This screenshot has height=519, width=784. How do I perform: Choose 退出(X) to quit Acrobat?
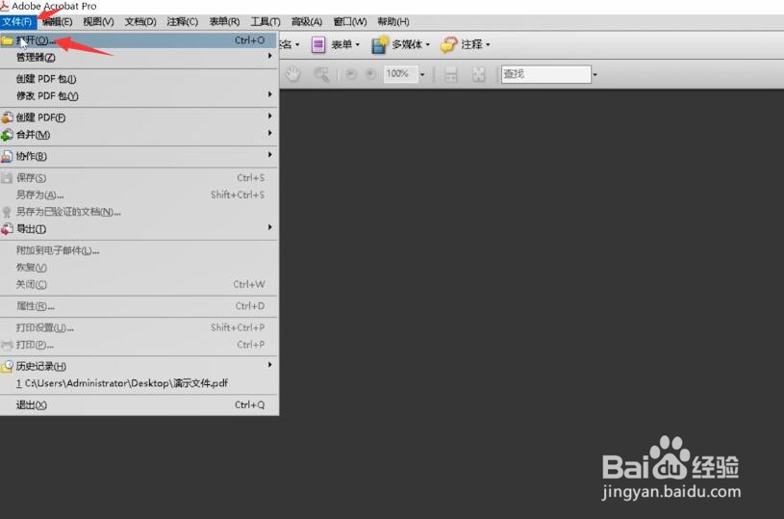[139, 404]
